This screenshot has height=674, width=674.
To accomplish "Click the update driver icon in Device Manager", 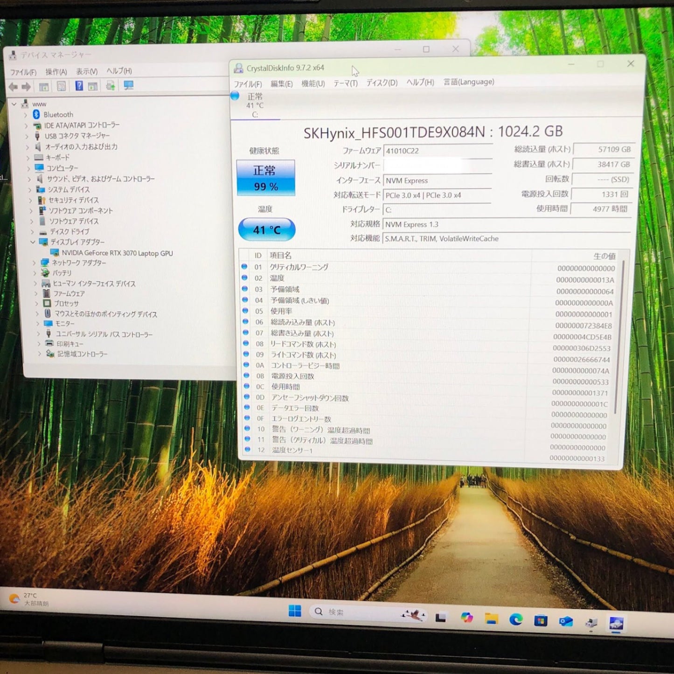I will coord(111,85).
